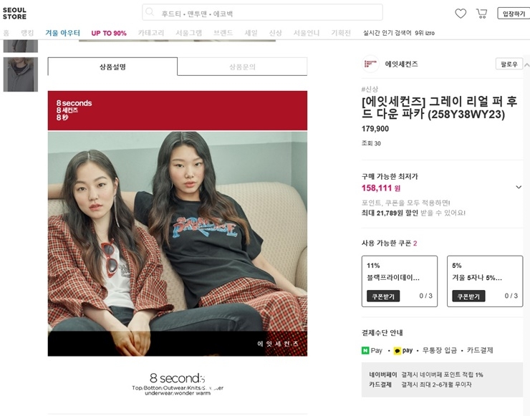The height and width of the screenshot is (416, 530).
Task: Open the 상품설명 tab
Action: tap(112, 67)
